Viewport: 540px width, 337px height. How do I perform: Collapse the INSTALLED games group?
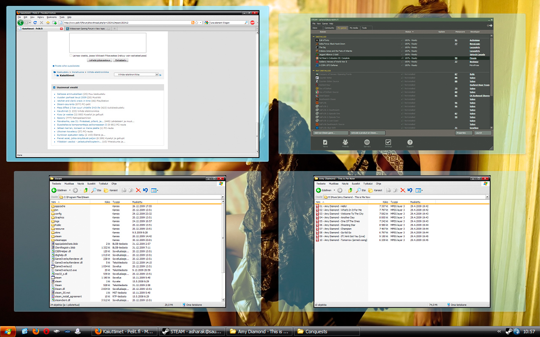pos(313,37)
